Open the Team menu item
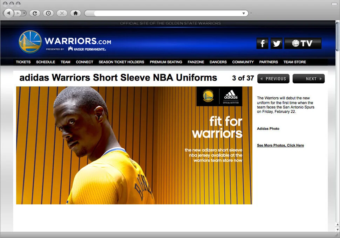 click(x=66, y=62)
